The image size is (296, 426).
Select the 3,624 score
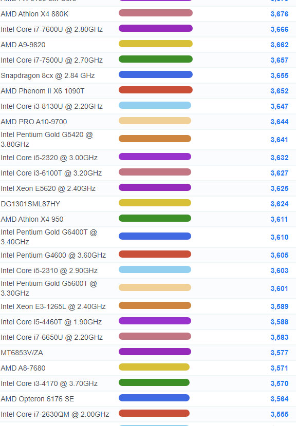pos(280,204)
